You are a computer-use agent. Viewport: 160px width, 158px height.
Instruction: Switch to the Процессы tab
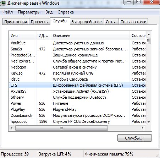pos(40,22)
